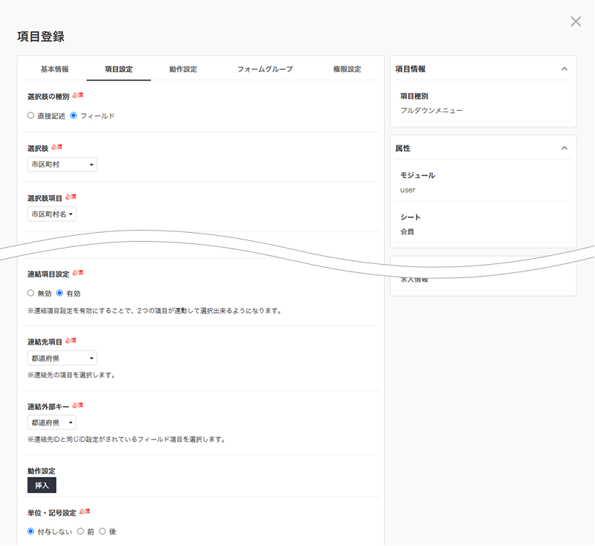The width and height of the screenshot is (595, 546).
Task: Open the 選択肢項目 dropdown showing 市区町村名
Action: (x=51, y=214)
